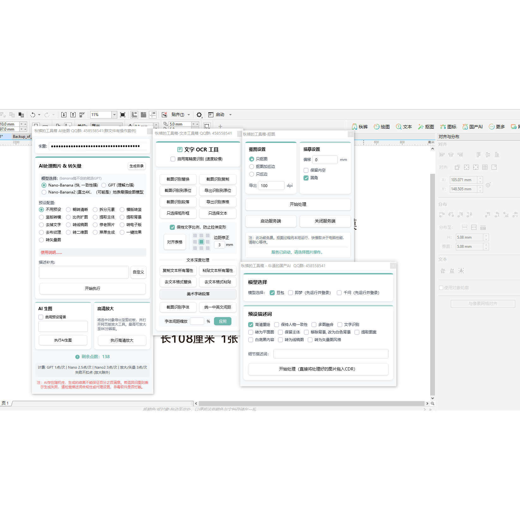Click the align vertical center icon
This screenshot has width=520, height=520.
(488, 155)
